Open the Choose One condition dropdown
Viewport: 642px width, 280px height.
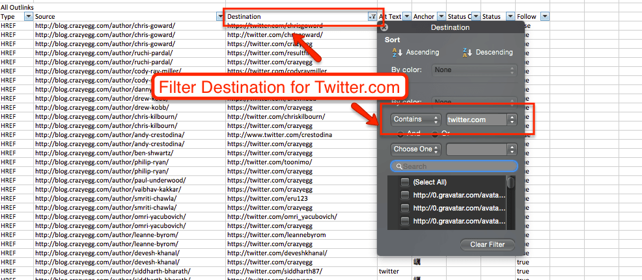[x=416, y=149]
